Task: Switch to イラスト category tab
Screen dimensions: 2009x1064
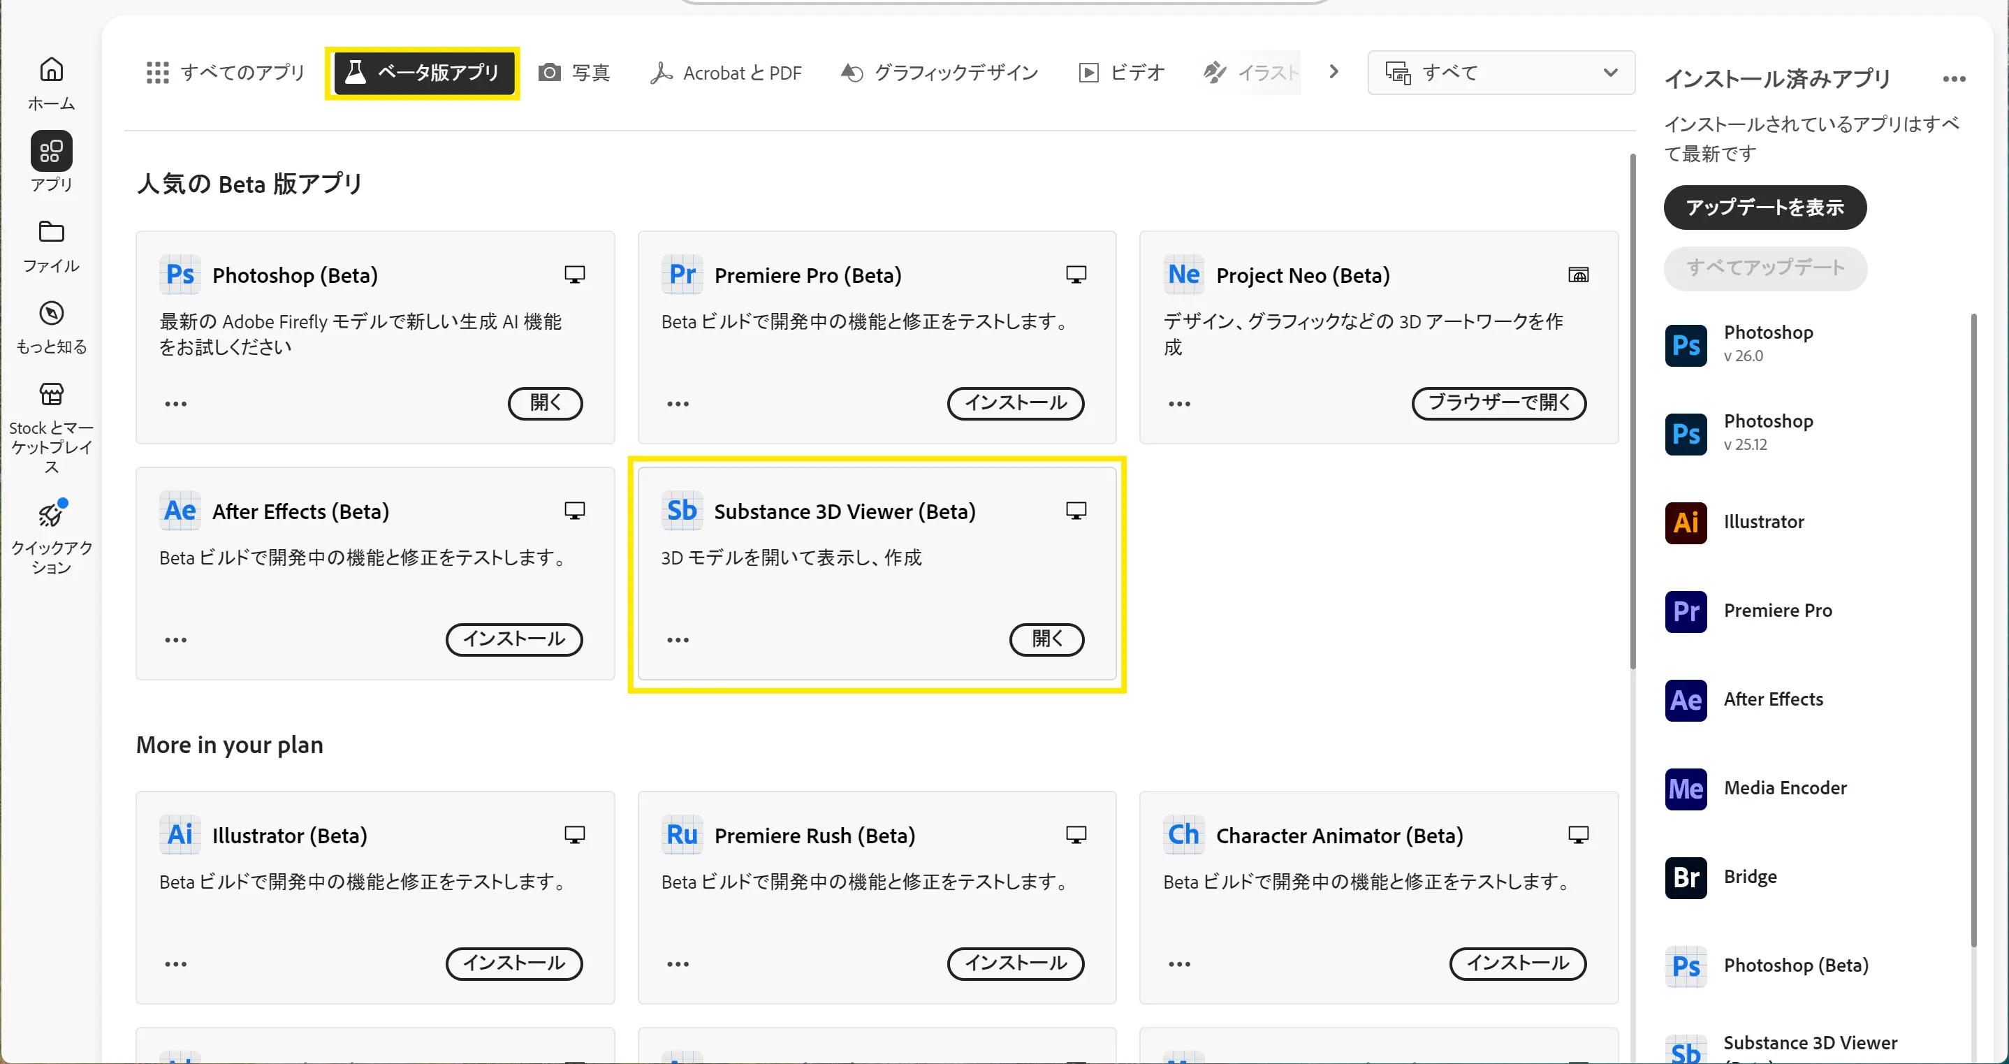Action: click(x=1250, y=73)
